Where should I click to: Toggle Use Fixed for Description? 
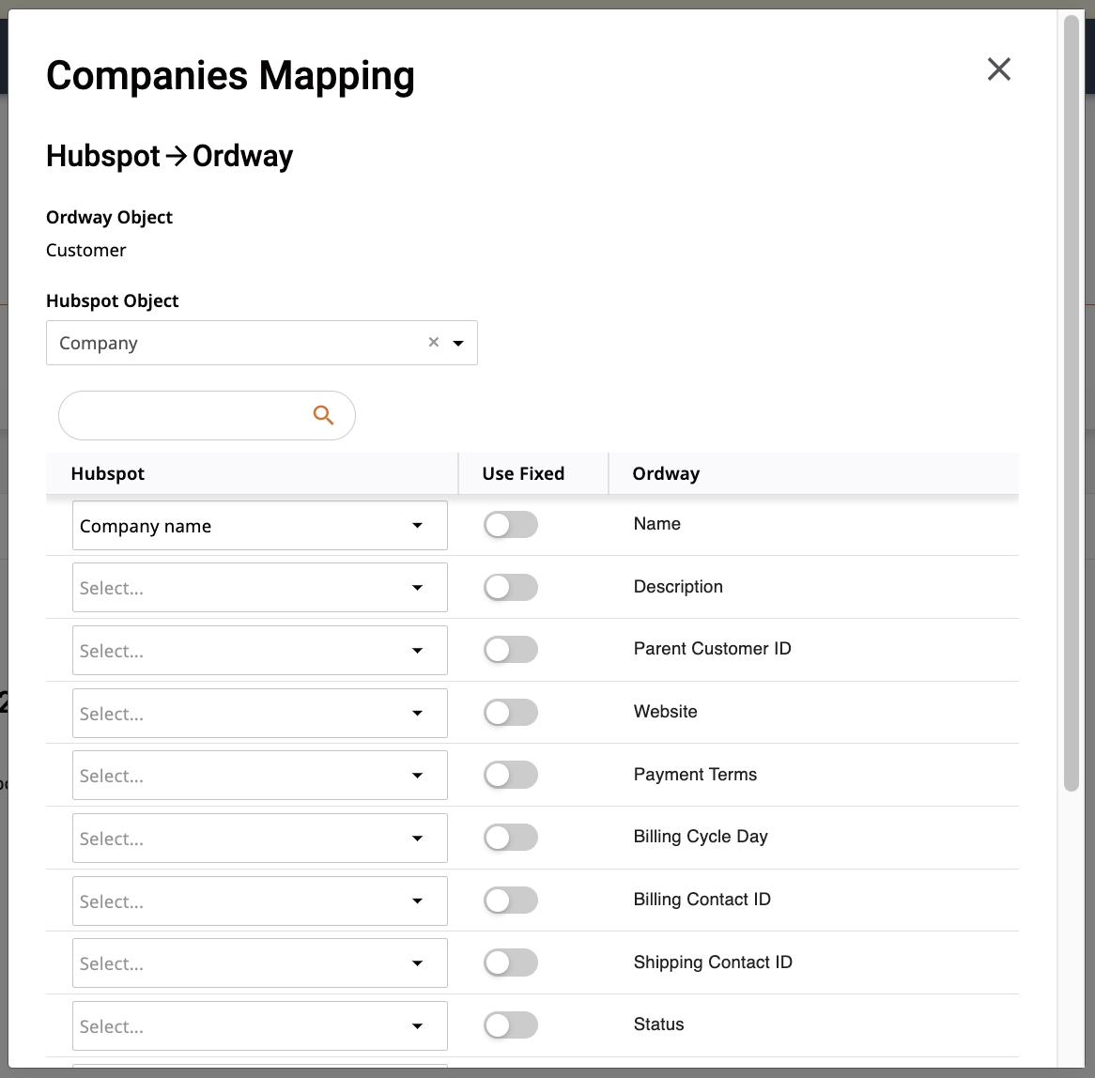click(x=511, y=587)
